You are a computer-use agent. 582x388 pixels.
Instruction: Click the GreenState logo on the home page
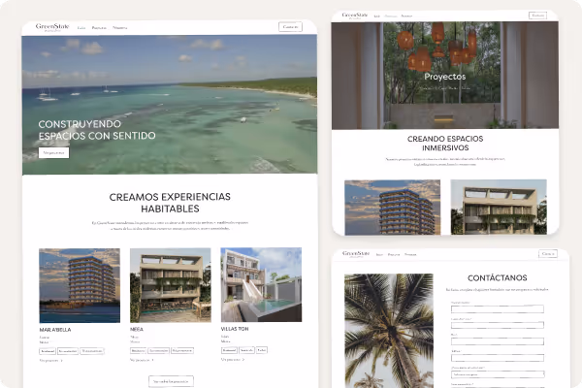52,27
